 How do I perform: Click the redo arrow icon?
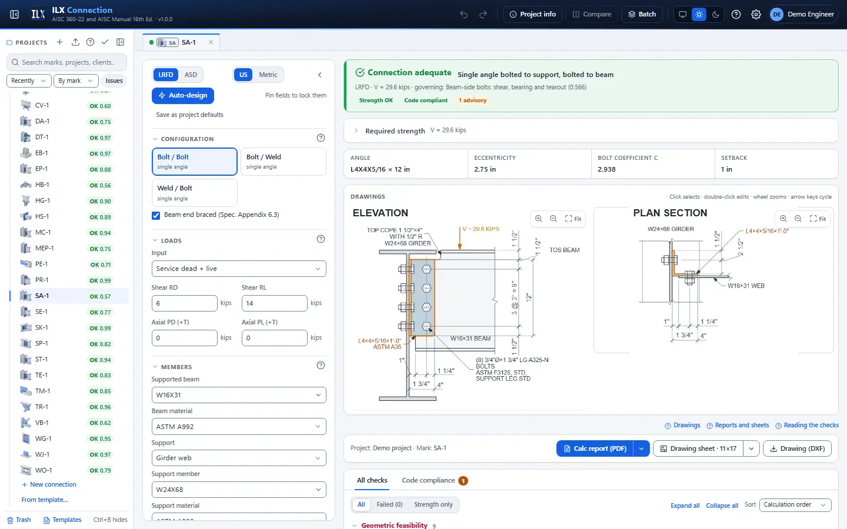pyautogui.click(x=483, y=14)
